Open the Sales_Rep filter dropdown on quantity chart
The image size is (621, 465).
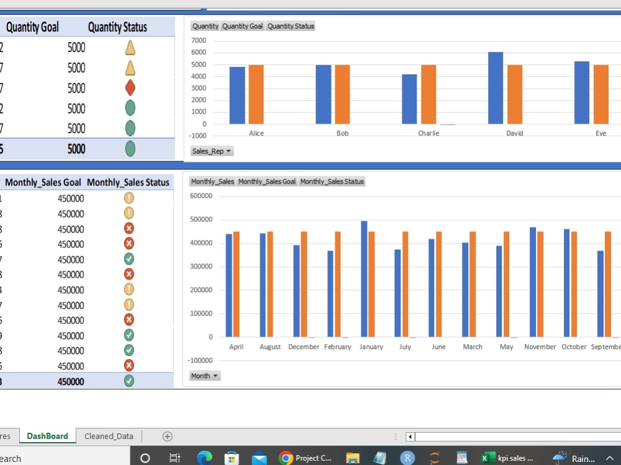tap(212, 151)
